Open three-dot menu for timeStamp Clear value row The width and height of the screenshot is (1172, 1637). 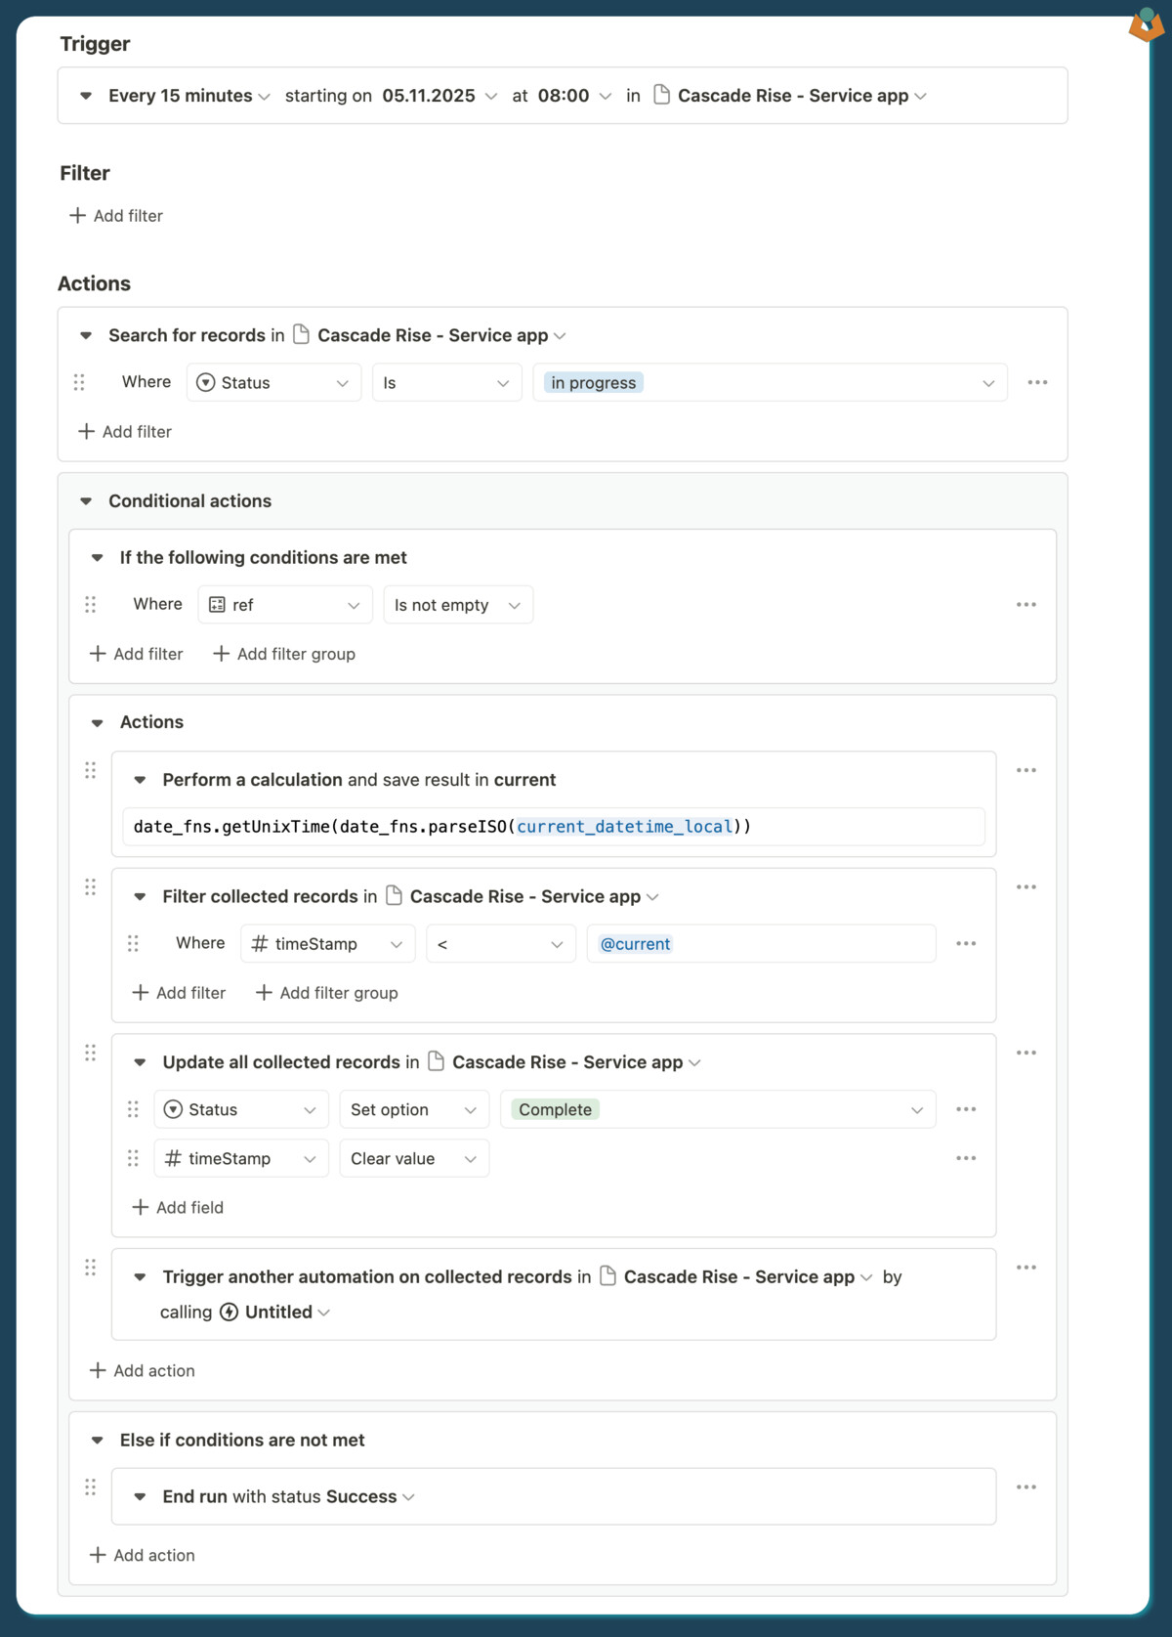[966, 1158]
